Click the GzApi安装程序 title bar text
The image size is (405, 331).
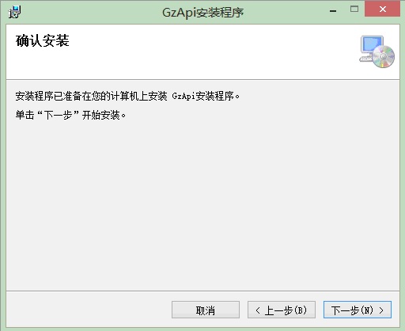click(x=202, y=13)
